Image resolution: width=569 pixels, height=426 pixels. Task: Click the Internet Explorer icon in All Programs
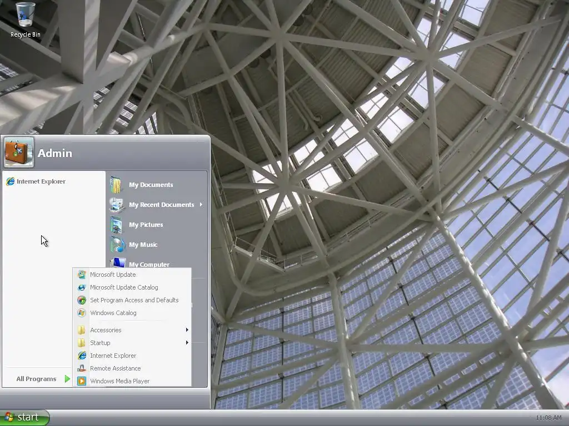(82, 356)
